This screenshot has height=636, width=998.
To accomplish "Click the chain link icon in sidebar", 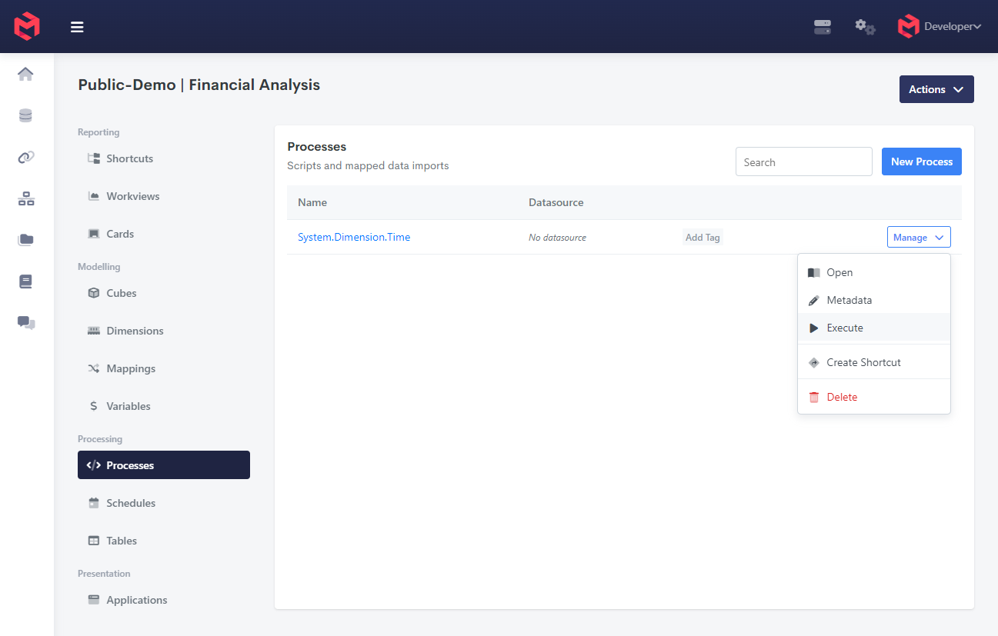I will tap(26, 158).
